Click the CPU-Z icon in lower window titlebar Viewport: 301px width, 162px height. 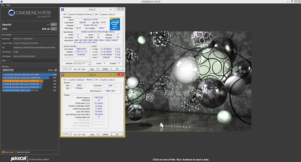[x=63, y=75]
